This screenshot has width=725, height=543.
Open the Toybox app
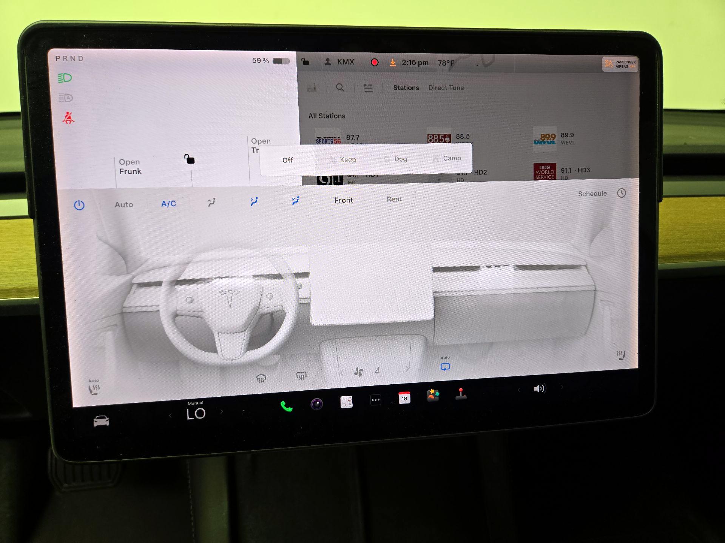tap(433, 396)
